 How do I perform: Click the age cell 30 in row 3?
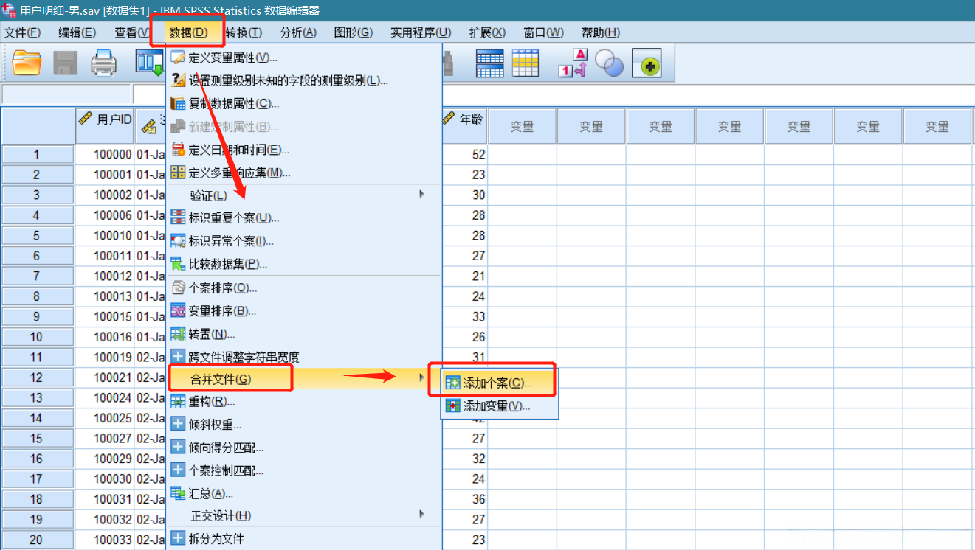click(x=465, y=195)
